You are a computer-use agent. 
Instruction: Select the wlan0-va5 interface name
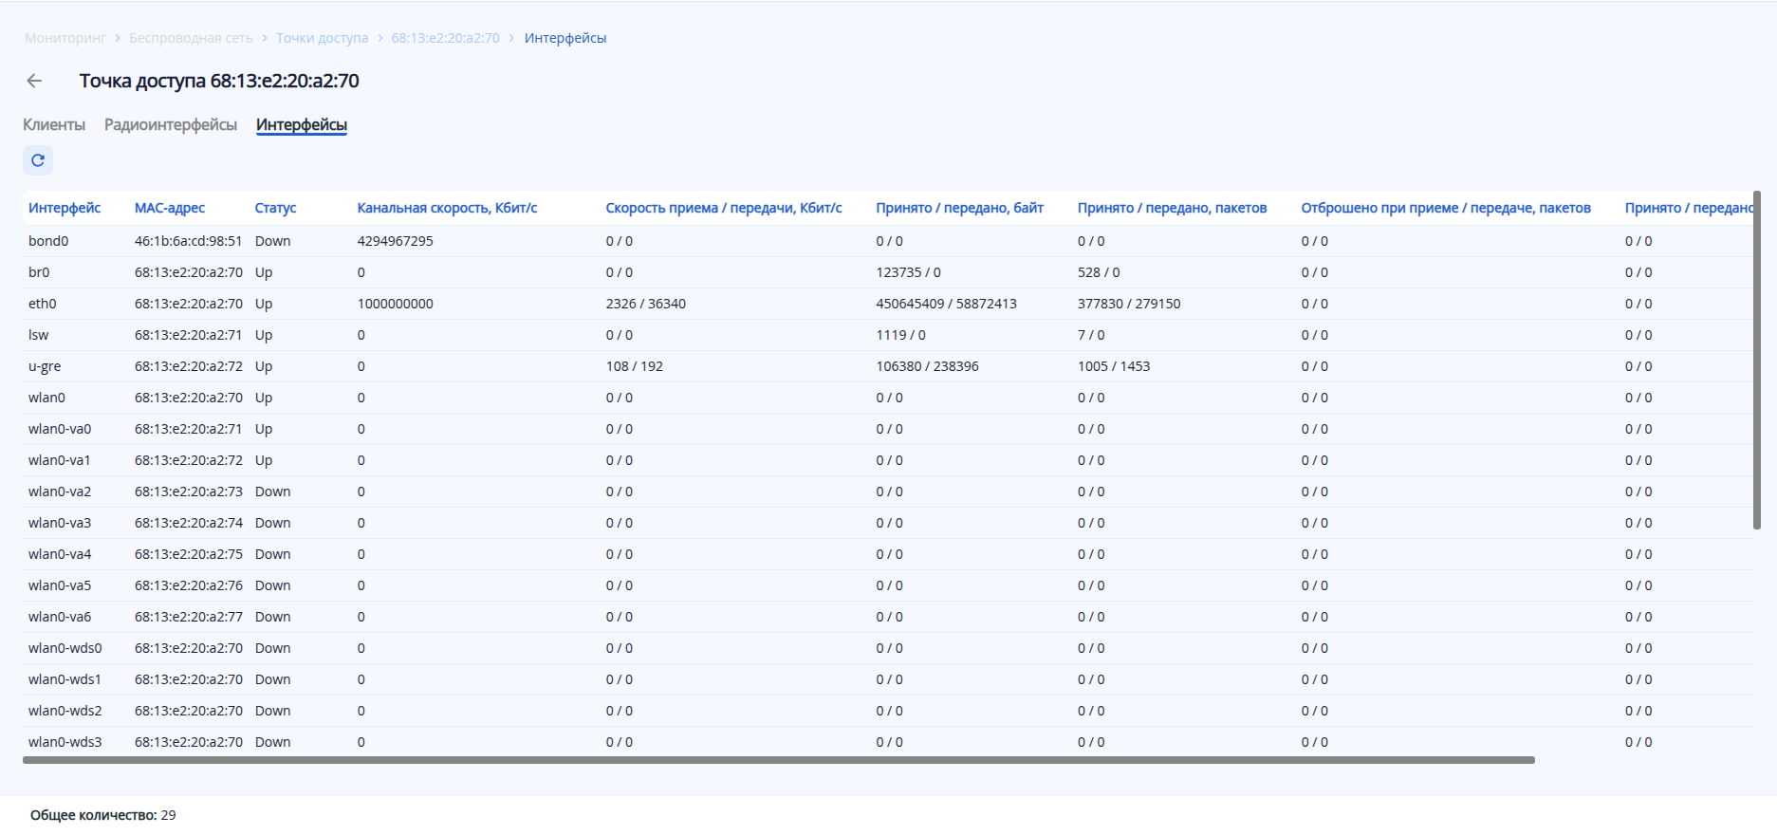[60, 585]
